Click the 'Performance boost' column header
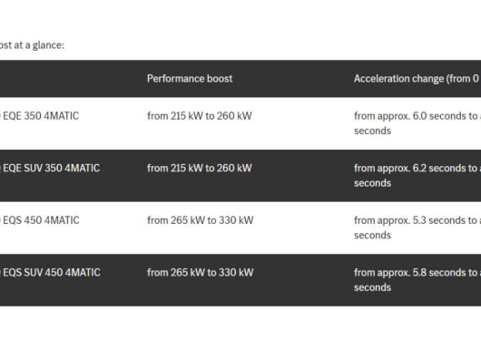The image size is (481, 359). [x=190, y=79]
